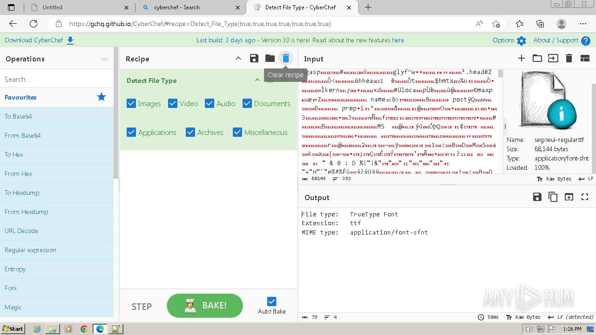Copy raw output to clipboard
The image size is (596, 335).
[553, 197]
